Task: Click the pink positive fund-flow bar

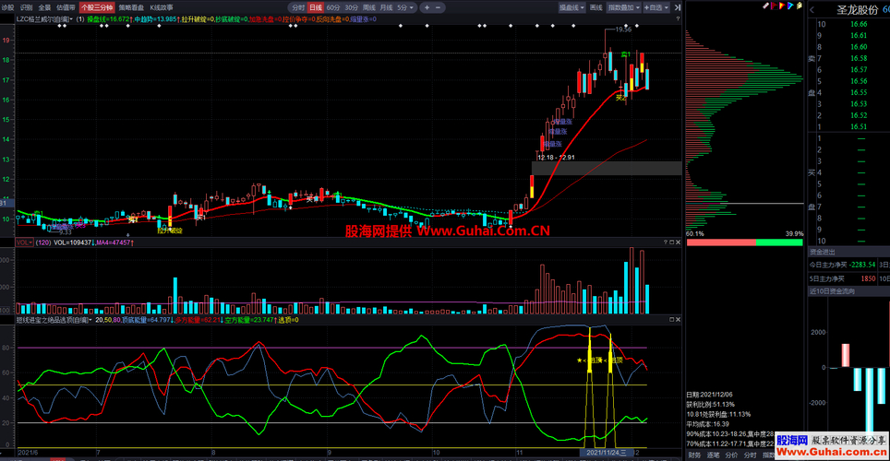Action: (x=845, y=355)
